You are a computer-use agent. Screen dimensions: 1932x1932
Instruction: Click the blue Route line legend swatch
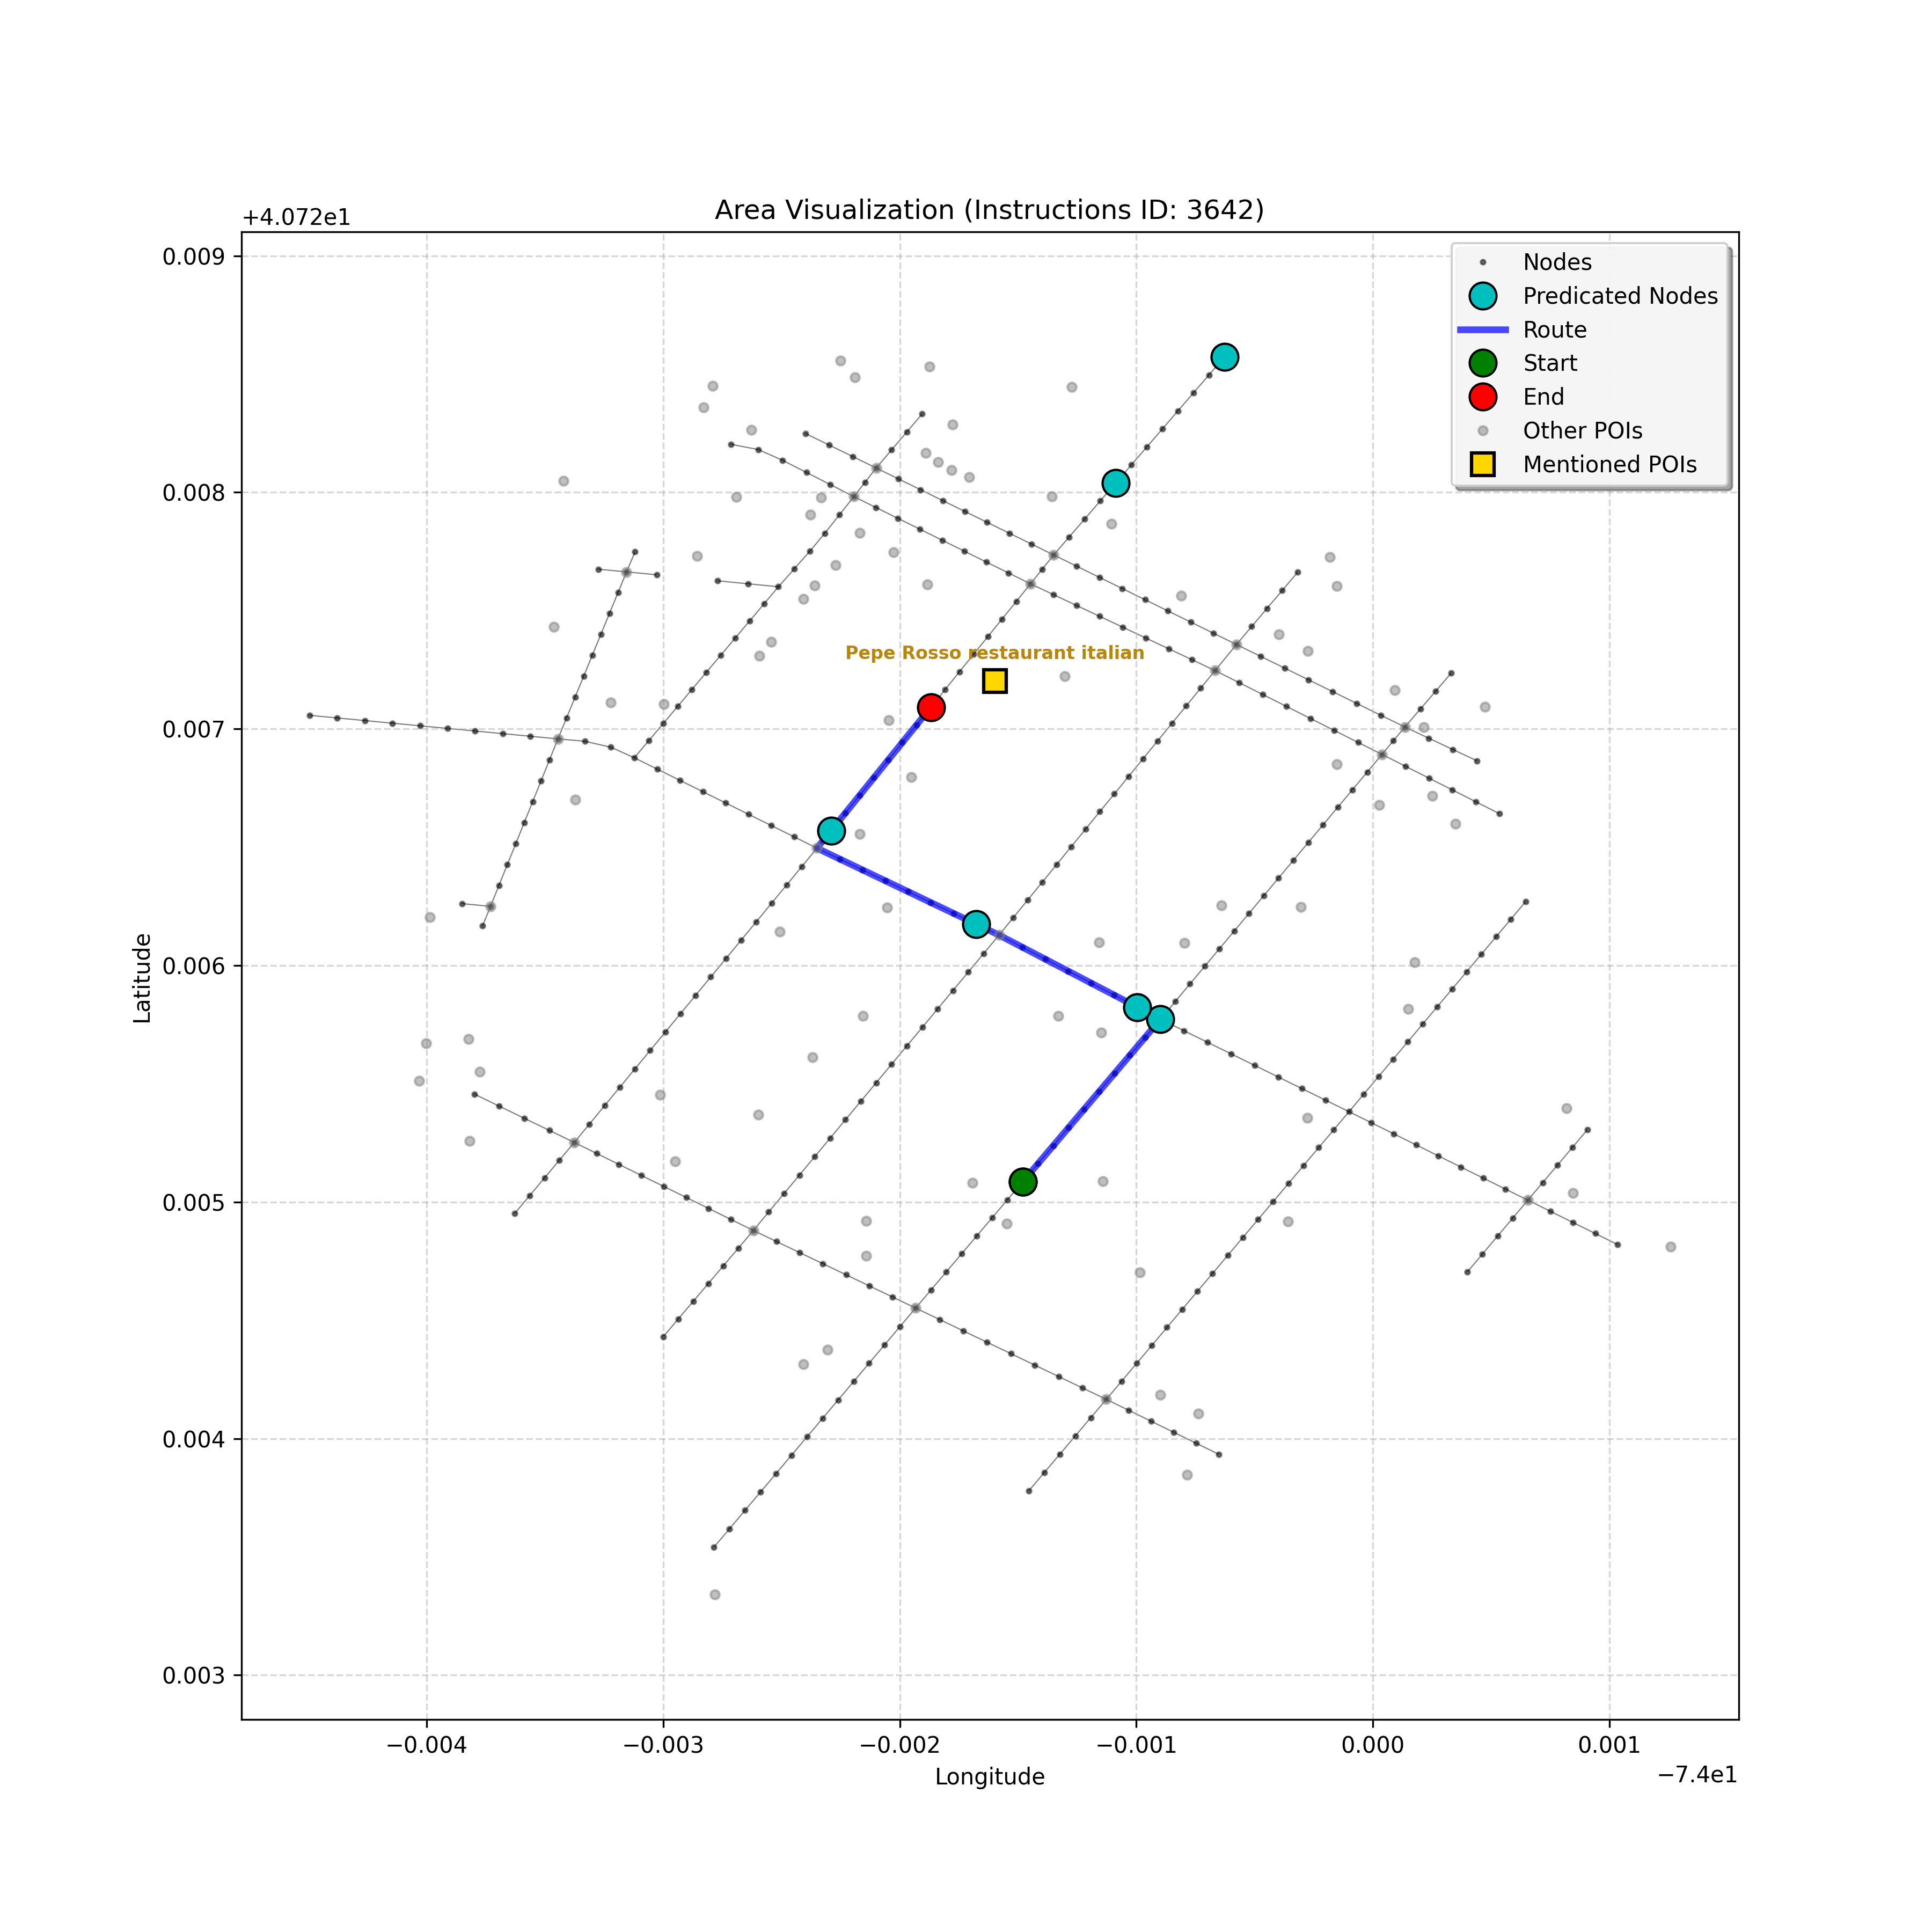[1482, 330]
